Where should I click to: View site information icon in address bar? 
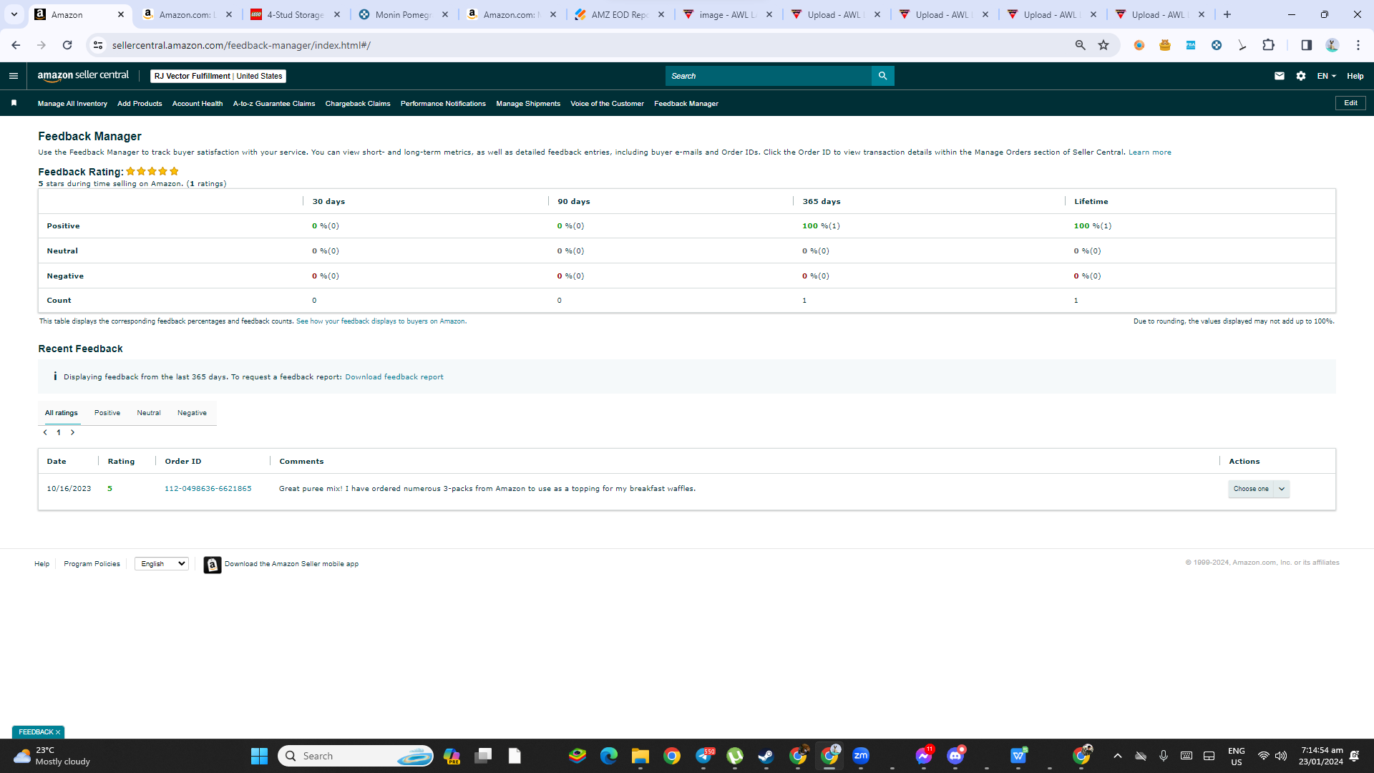tap(98, 45)
